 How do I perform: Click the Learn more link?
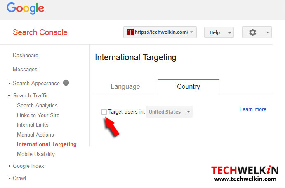click(x=253, y=109)
